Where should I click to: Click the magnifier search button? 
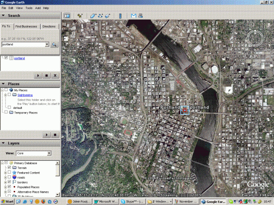pos(54,45)
